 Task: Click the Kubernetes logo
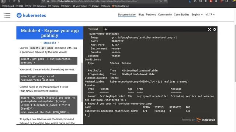coord(31,15)
